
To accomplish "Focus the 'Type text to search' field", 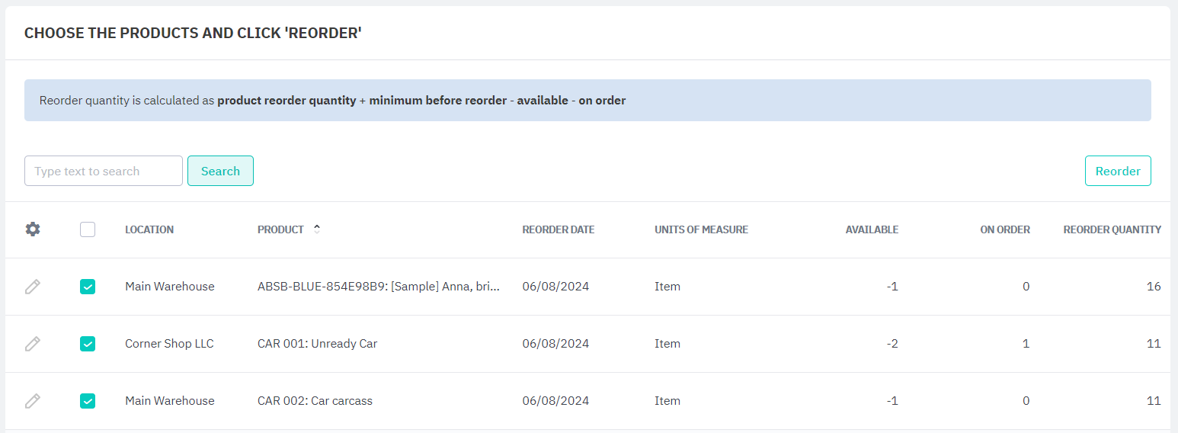I will click(x=104, y=171).
